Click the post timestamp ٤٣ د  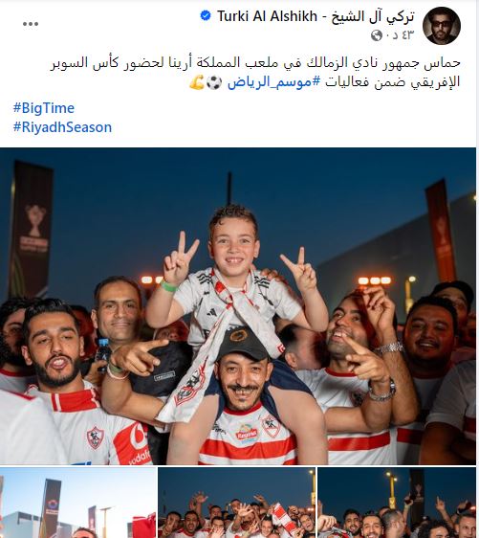pyautogui.click(x=400, y=35)
